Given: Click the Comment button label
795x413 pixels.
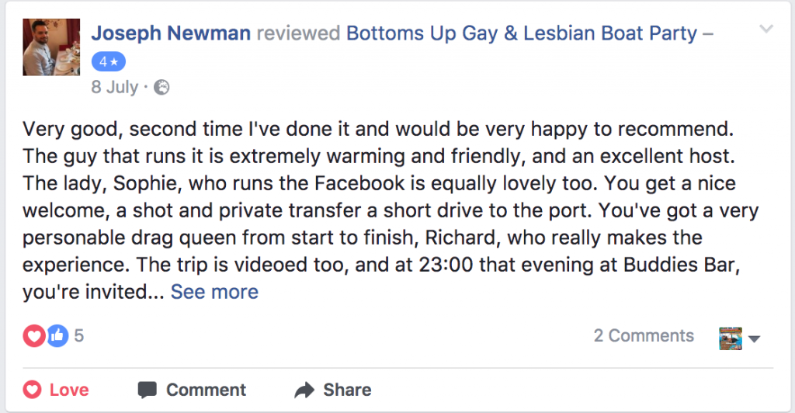Looking at the screenshot, I should [206, 390].
